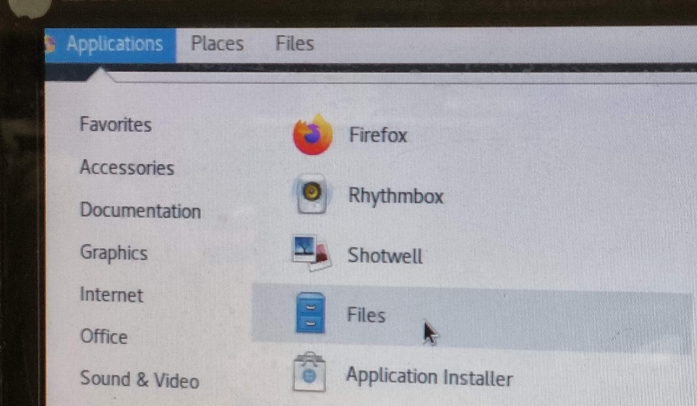
Task: Launch Firefox via its fox icon
Action: coord(312,135)
